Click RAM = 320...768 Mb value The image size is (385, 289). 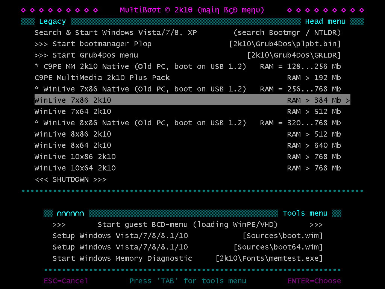[x=300, y=123]
